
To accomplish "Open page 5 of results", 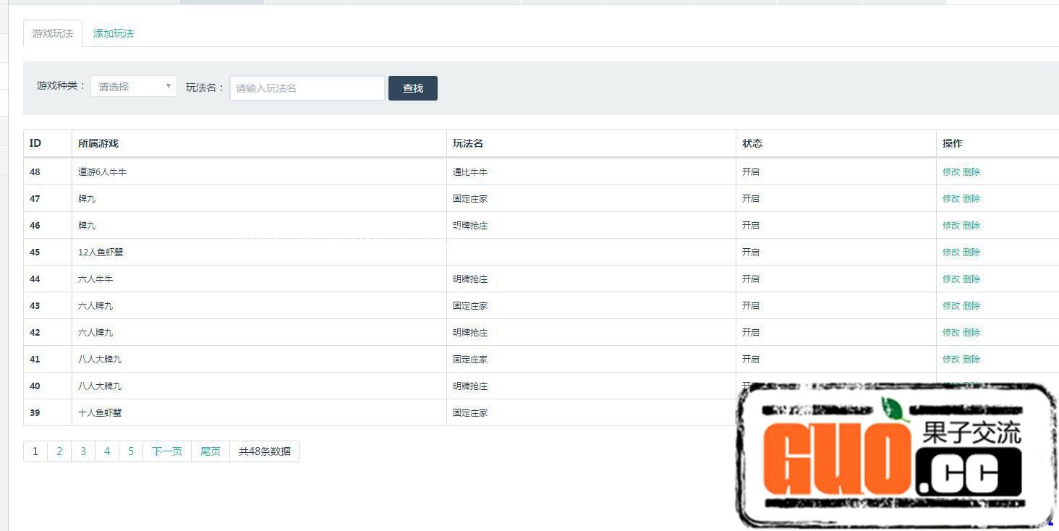I will click(x=131, y=451).
